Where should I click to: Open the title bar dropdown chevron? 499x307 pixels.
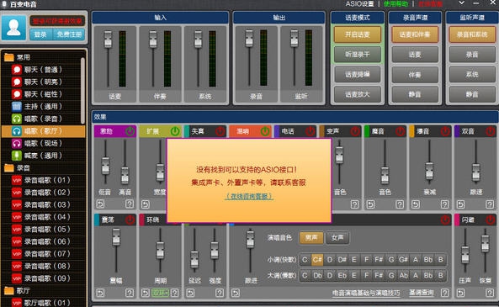[x=461, y=3]
